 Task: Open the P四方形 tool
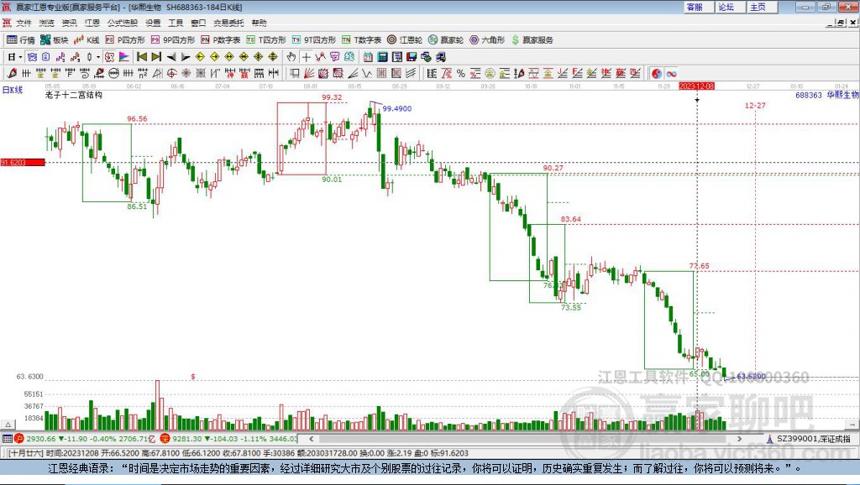tap(124, 40)
